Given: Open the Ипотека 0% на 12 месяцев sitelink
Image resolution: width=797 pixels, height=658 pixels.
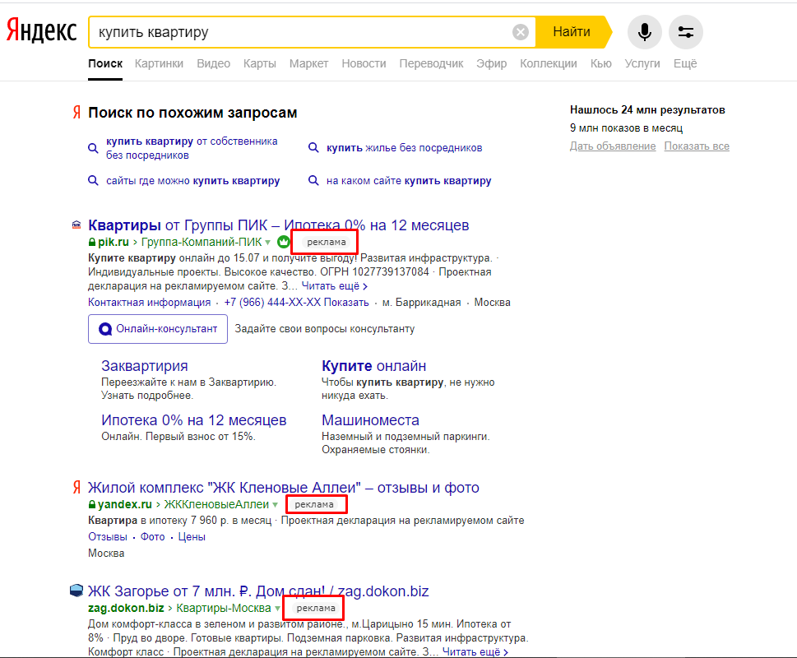Looking at the screenshot, I should (x=193, y=420).
